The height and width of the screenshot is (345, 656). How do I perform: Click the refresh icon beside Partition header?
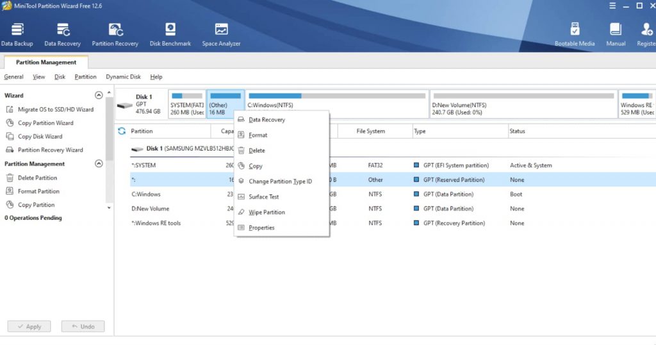point(122,131)
